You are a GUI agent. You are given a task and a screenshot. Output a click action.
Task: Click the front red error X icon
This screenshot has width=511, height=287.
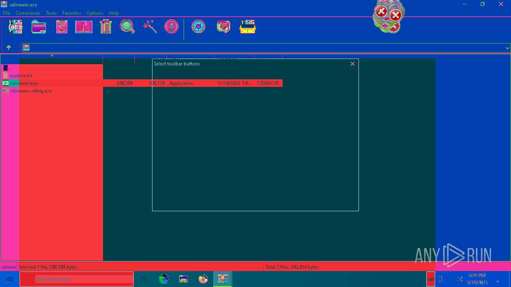tap(396, 16)
